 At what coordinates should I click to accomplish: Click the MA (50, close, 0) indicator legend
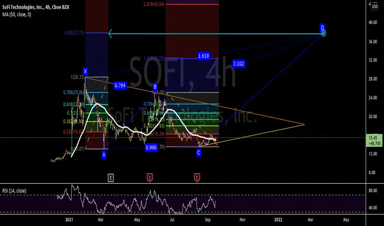pyautogui.click(x=16, y=15)
